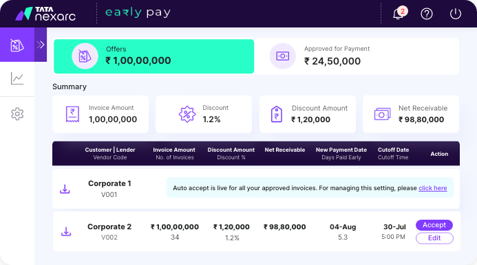
Task: Click the Net Receivable summary card
Action: pos(411,114)
